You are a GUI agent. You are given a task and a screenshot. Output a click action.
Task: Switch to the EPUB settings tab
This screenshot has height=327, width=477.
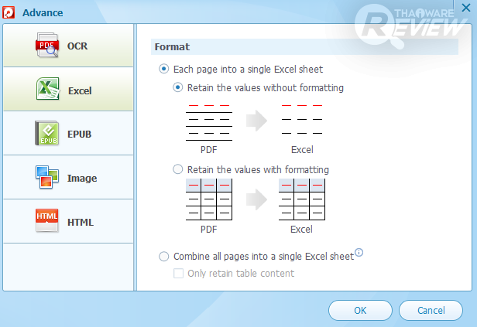click(x=68, y=133)
